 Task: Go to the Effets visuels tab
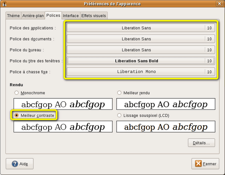pos(94,16)
